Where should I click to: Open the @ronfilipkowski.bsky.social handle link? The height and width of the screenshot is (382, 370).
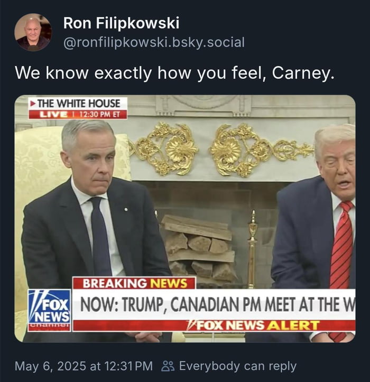coord(154,42)
